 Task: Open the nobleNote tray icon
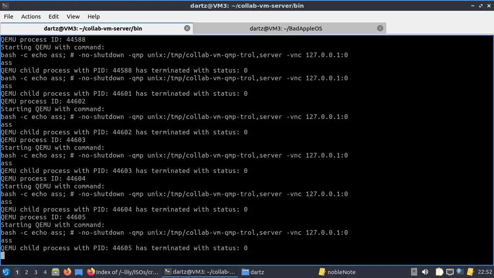(x=470, y=272)
